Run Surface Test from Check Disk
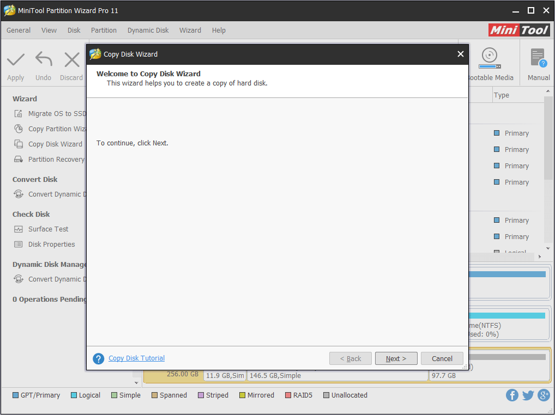The width and height of the screenshot is (555, 415). click(x=48, y=229)
